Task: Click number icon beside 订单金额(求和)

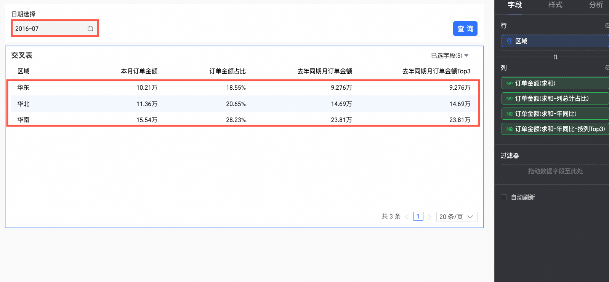Action: pyautogui.click(x=510, y=83)
